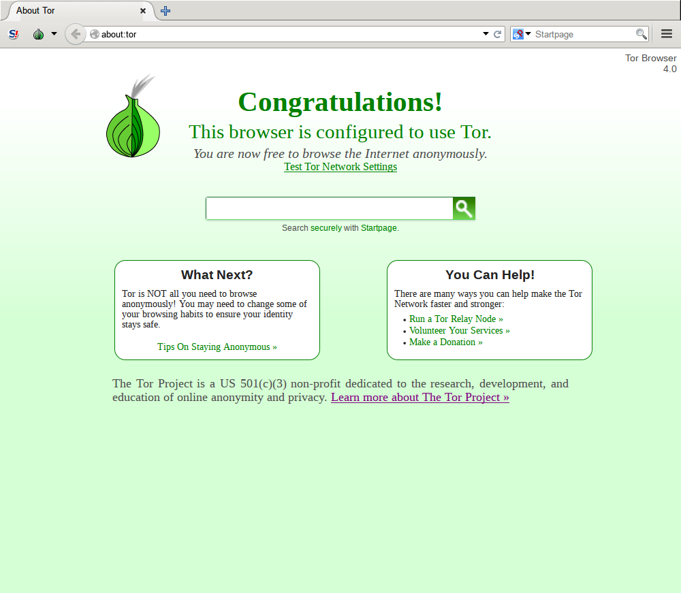681x593 pixels.
Task: Open a new tab with plus
Action: point(165,11)
